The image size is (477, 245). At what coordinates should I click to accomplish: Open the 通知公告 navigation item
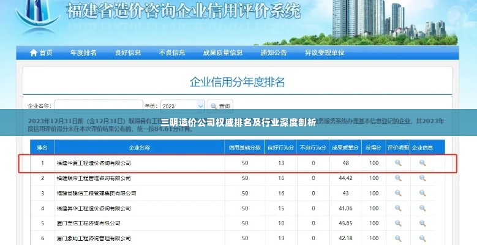pyautogui.click(x=274, y=53)
